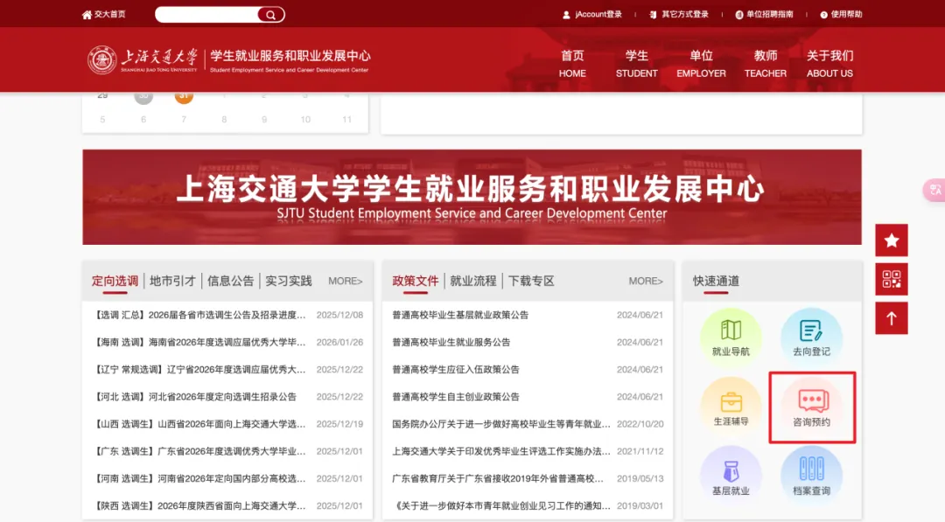The height and width of the screenshot is (522, 945).
Task: Click the 交大首页 home icon
Action: [x=87, y=15]
